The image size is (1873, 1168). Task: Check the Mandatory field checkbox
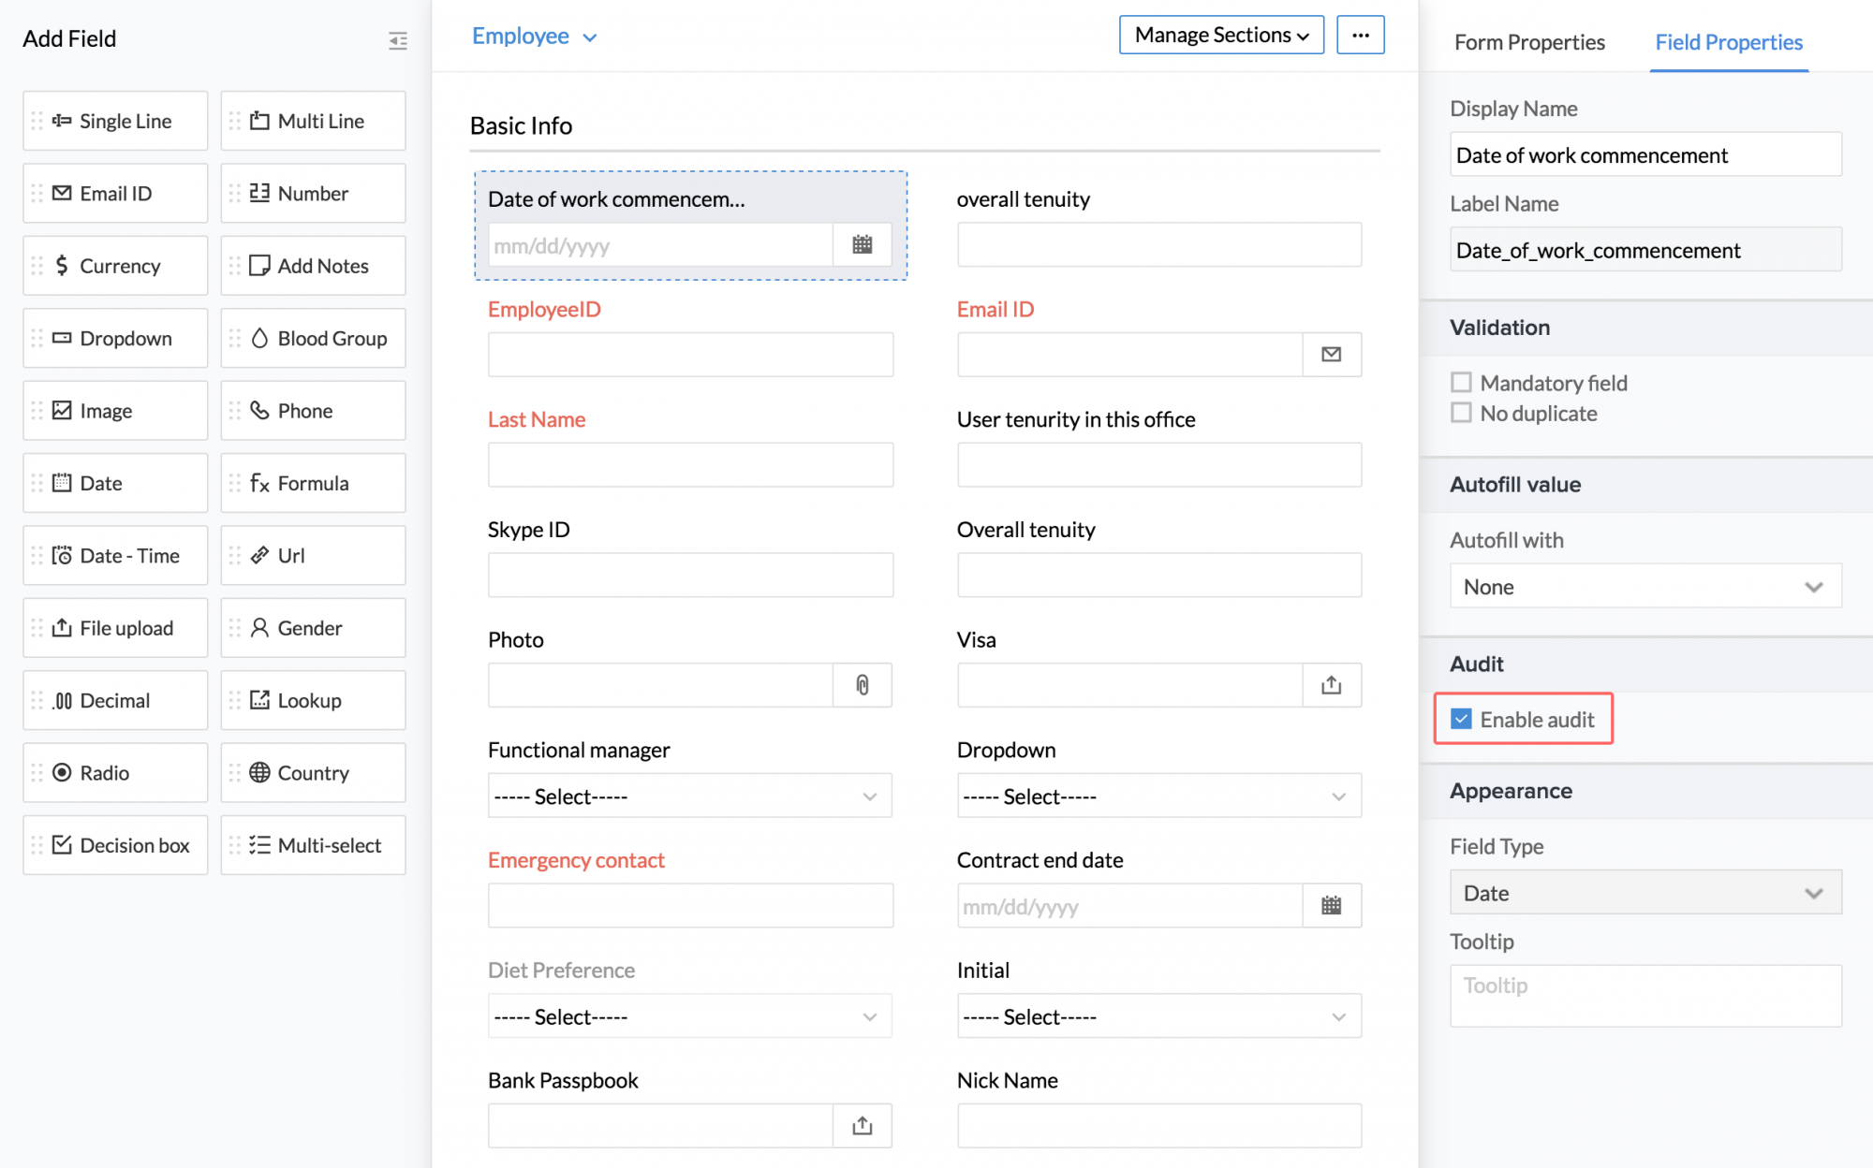(1461, 382)
